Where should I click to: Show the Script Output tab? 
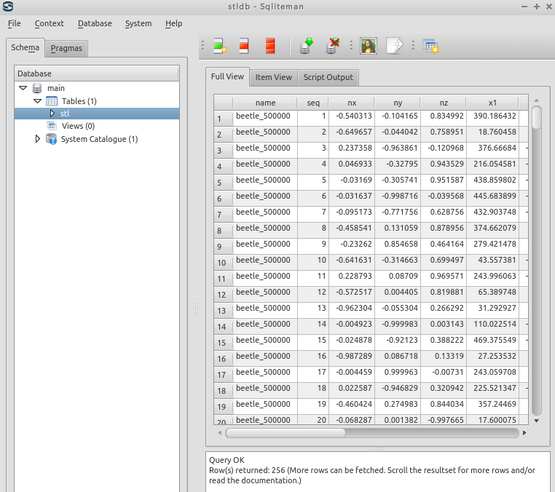(328, 77)
